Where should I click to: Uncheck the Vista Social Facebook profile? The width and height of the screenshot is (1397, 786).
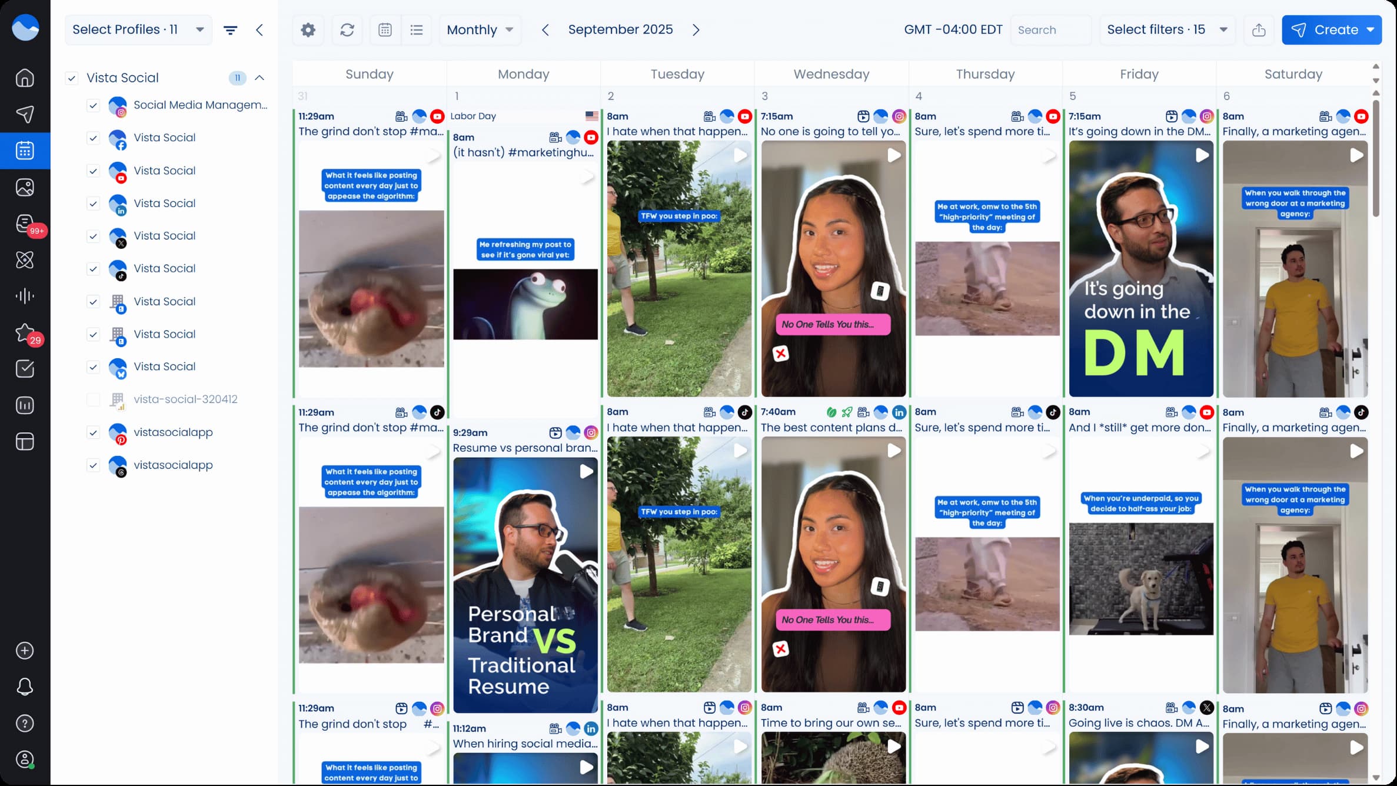[x=93, y=138]
